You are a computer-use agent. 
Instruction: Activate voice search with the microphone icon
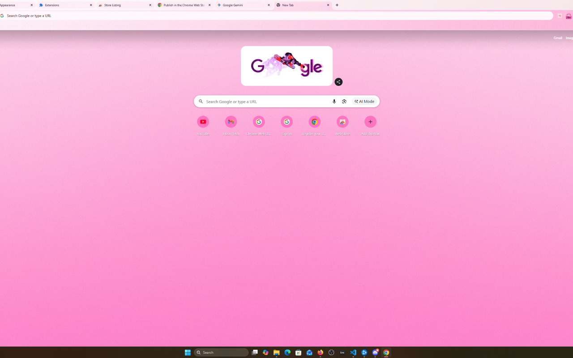tap(334, 102)
